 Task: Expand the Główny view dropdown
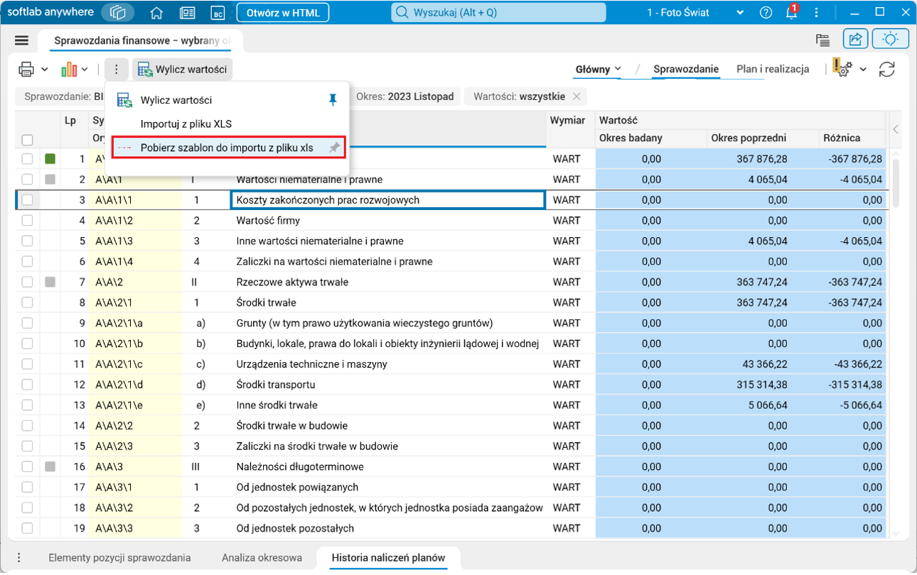coord(598,69)
